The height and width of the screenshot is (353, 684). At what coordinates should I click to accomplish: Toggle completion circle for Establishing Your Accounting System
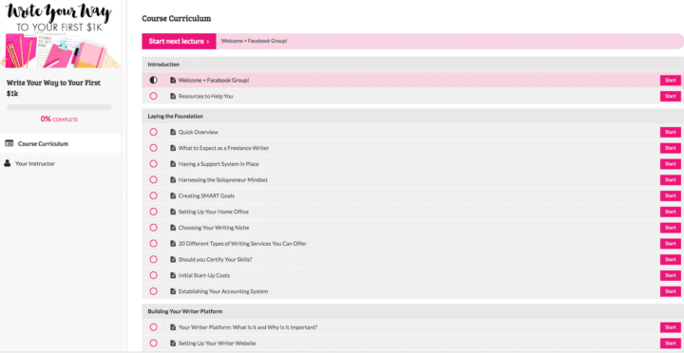tap(153, 291)
